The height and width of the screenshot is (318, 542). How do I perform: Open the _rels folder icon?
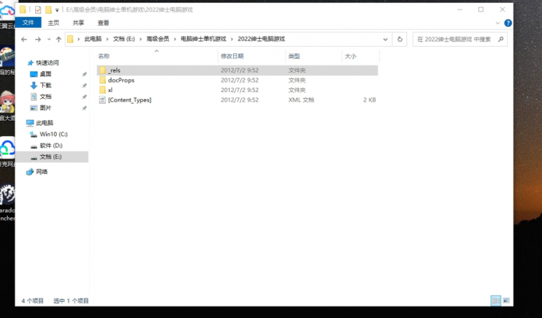pyautogui.click(x=102, y=70)
